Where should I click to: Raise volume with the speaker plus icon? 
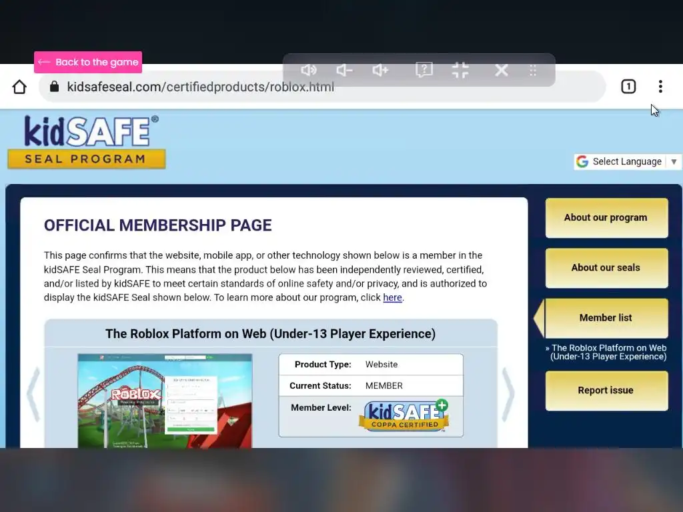380,70
